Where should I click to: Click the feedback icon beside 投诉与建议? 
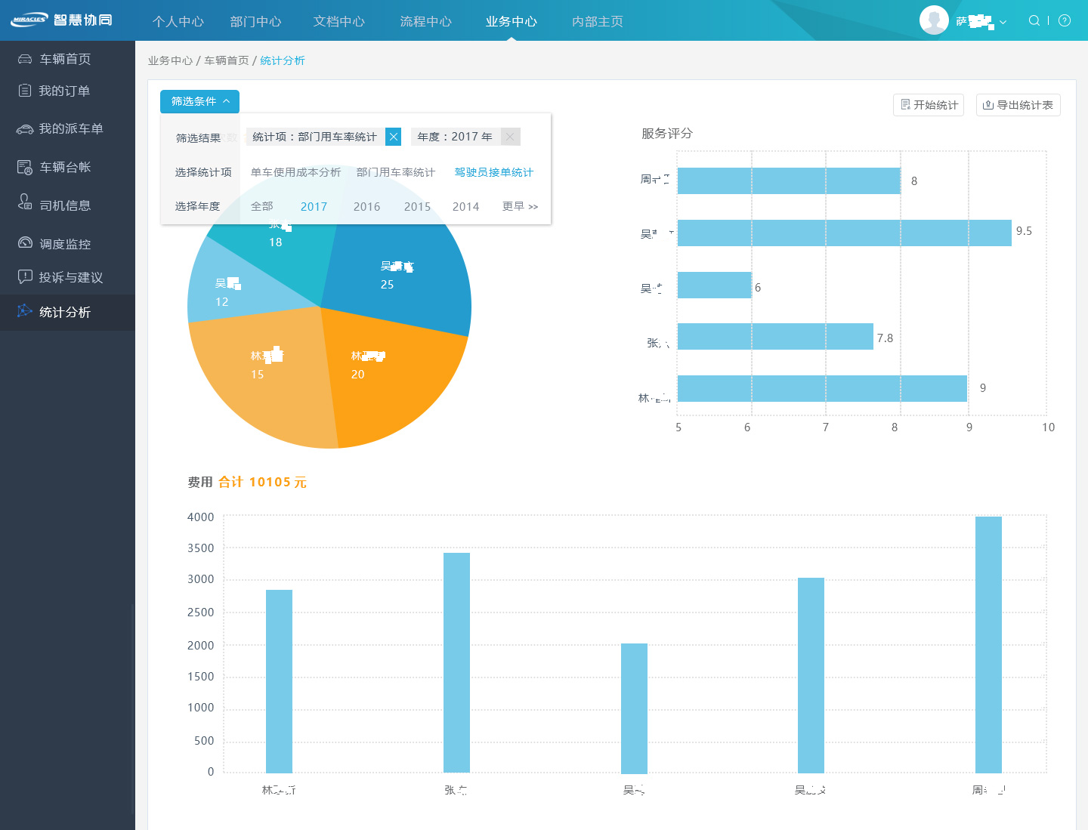tap(25, 277)
